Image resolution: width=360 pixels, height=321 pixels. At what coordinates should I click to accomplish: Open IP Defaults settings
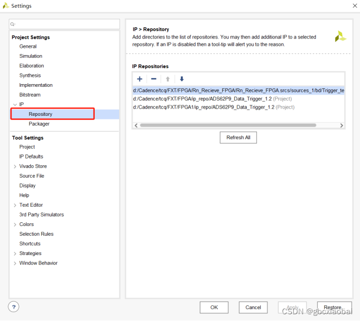31,156
